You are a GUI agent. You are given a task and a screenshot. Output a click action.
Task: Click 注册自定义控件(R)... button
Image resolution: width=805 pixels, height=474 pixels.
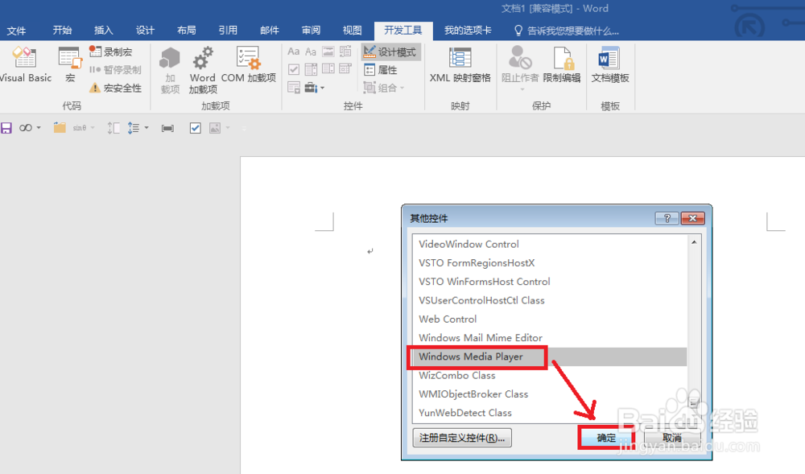point(462,438)
